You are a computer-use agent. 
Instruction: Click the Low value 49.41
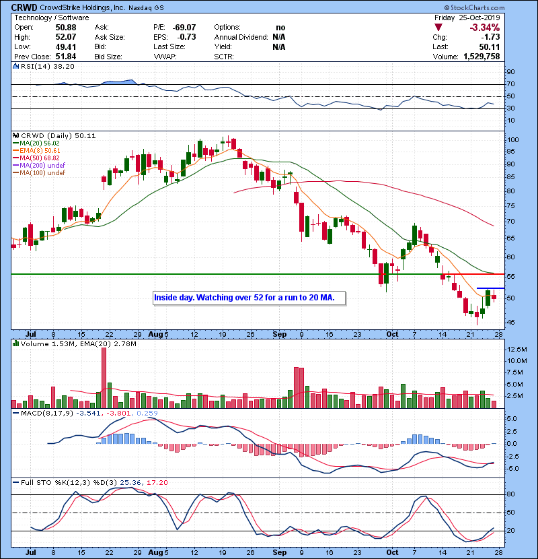coord(66,46)
